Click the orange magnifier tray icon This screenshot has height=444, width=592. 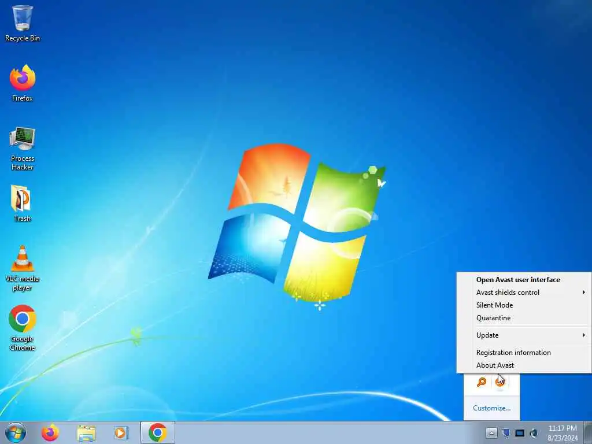(x=482, y=382)
